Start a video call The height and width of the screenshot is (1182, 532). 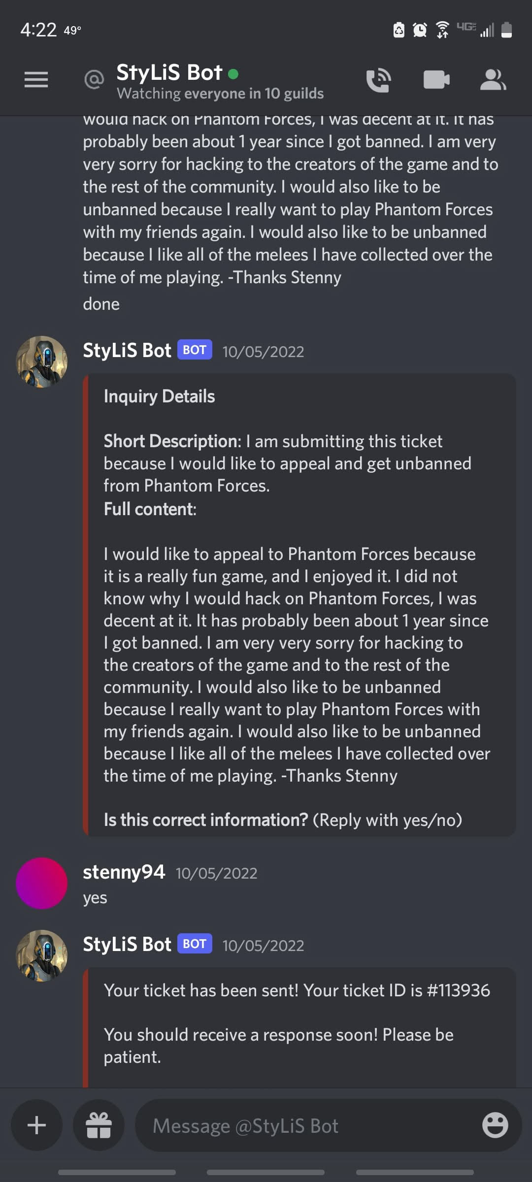436,80
